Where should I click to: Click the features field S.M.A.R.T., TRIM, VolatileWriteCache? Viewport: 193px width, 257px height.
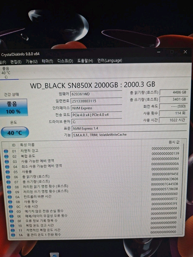click(x=129, y=135)
